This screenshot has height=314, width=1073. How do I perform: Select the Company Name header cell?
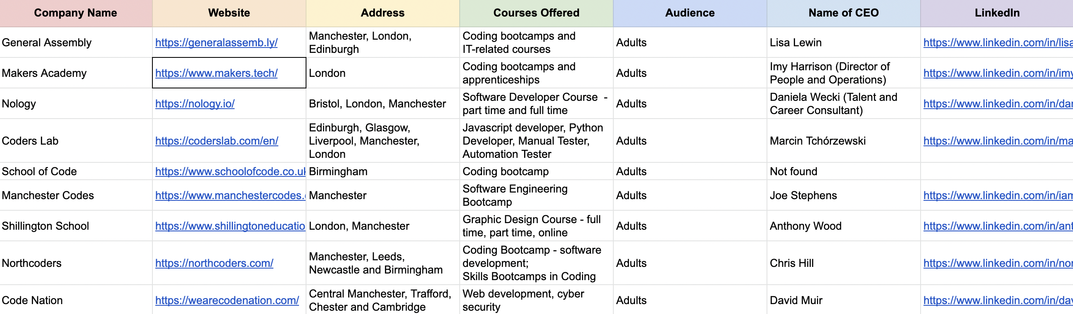(x=76, y=13)
